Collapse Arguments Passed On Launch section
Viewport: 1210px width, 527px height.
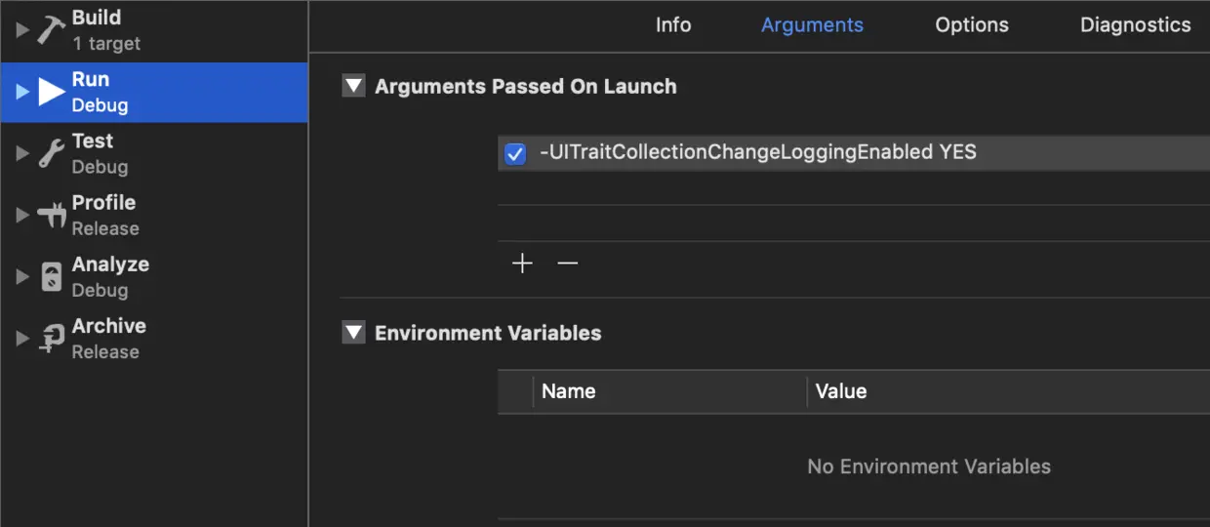pos(353,86)
